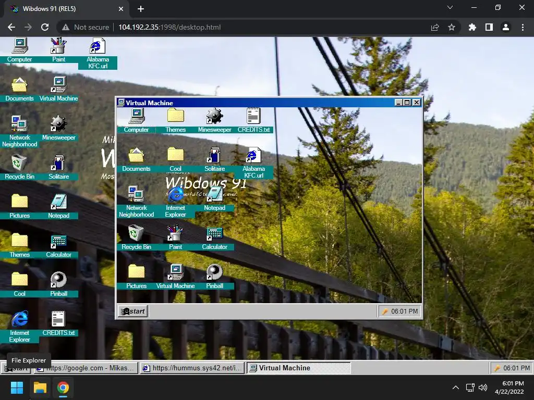534x400 pixels.
Task: Switch to the google.com taskbar window
Action: [x=85, y=368]
